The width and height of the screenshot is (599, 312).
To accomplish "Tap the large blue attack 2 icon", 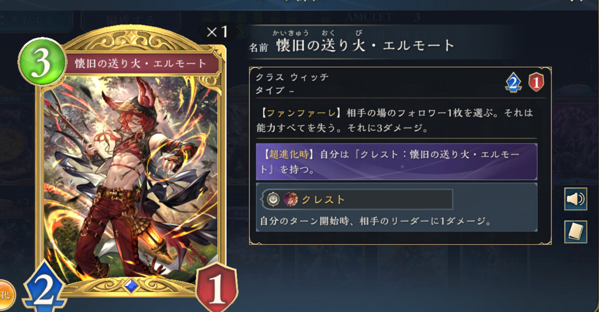I will tap(44, 287).
